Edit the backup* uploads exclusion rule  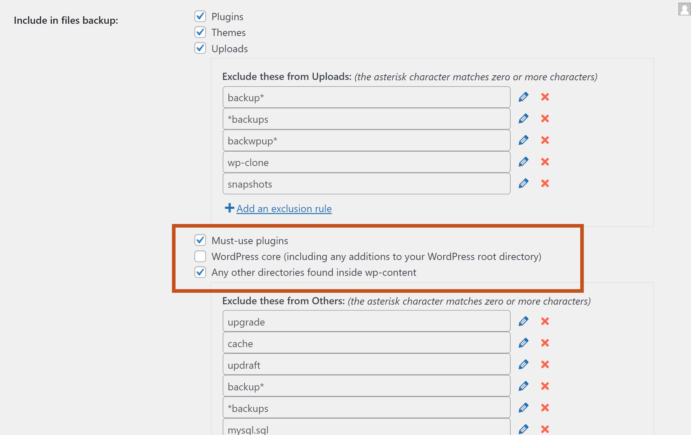pos(523,97)
